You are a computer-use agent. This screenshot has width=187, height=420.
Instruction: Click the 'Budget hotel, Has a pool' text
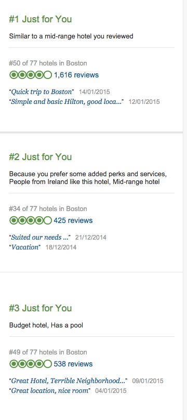[x=46, y=325]
